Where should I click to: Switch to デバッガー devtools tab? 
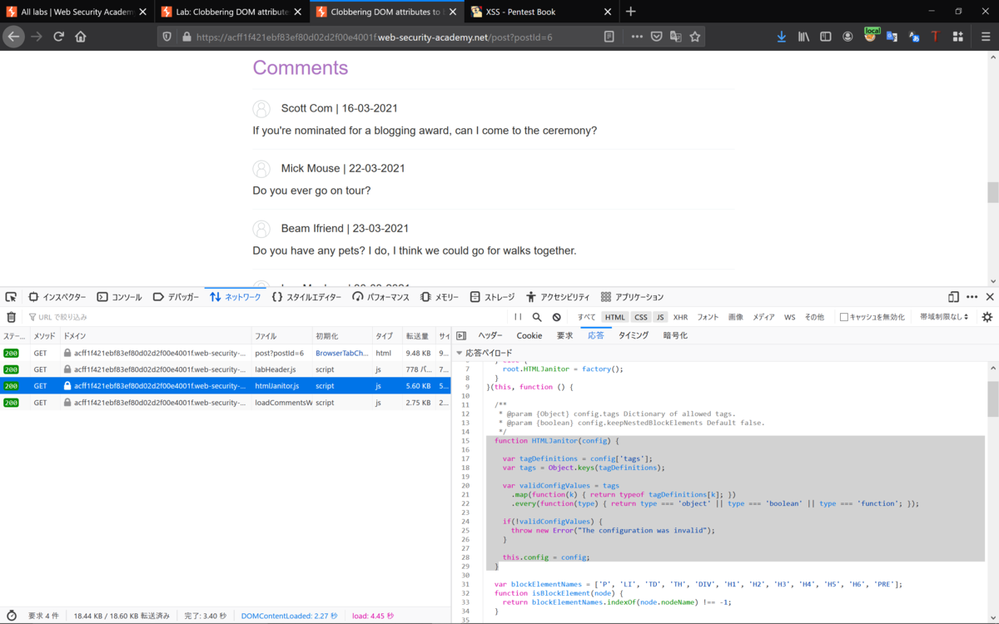(x=176, y=297)
